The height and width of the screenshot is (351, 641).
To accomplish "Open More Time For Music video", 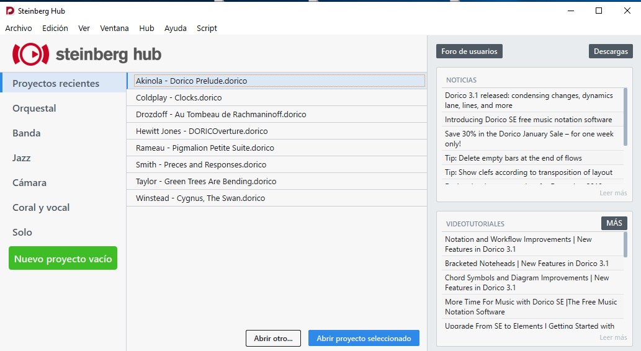I will pyautogui.click(x=532, y=306).
